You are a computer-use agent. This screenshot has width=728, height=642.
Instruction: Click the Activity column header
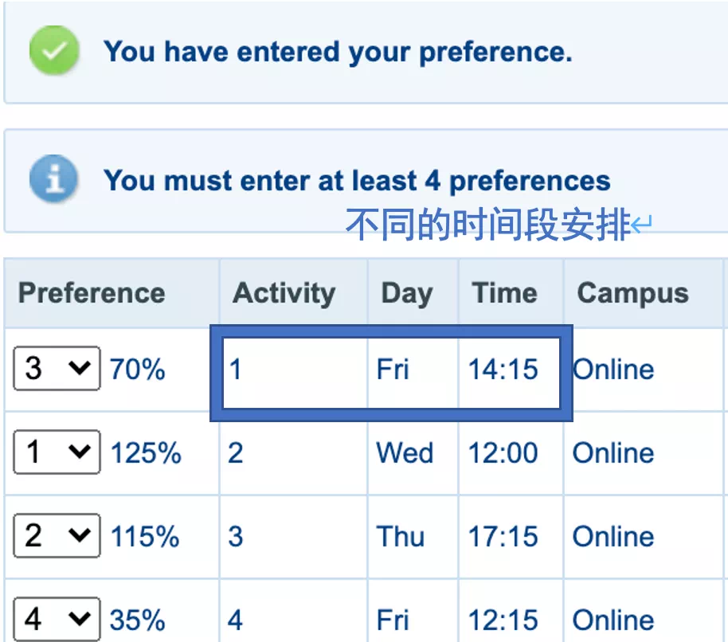click(x=283, y=293)
